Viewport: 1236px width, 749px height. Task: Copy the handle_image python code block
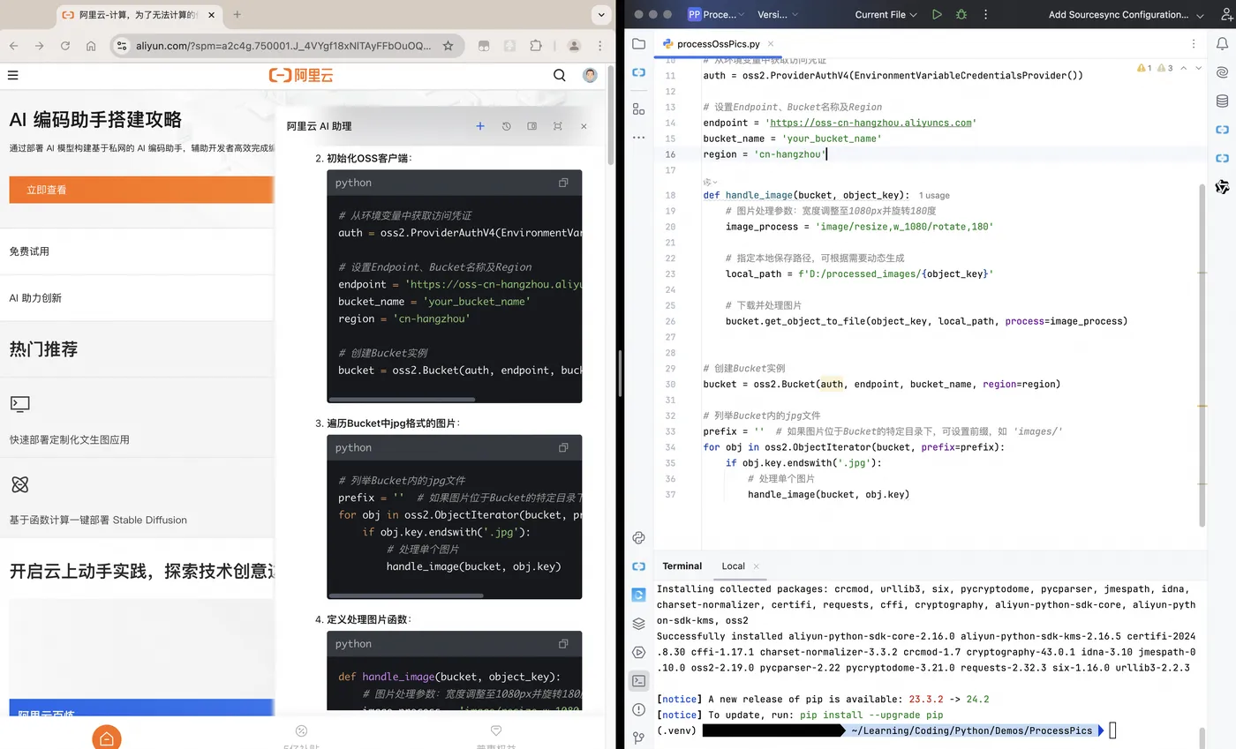pos(563,643)
